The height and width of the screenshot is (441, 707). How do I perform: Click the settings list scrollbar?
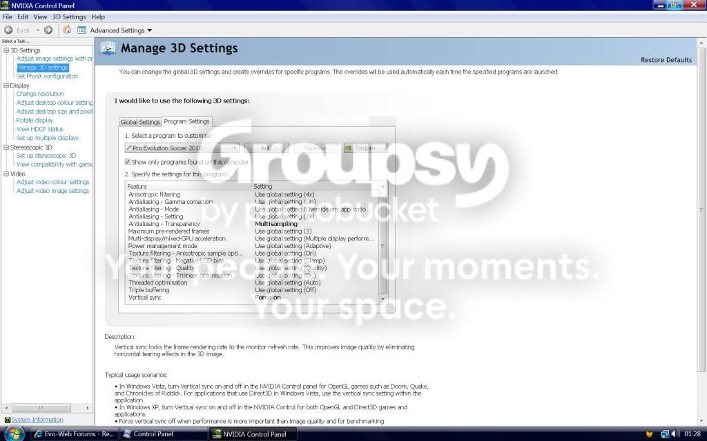[x=382, y=246]
